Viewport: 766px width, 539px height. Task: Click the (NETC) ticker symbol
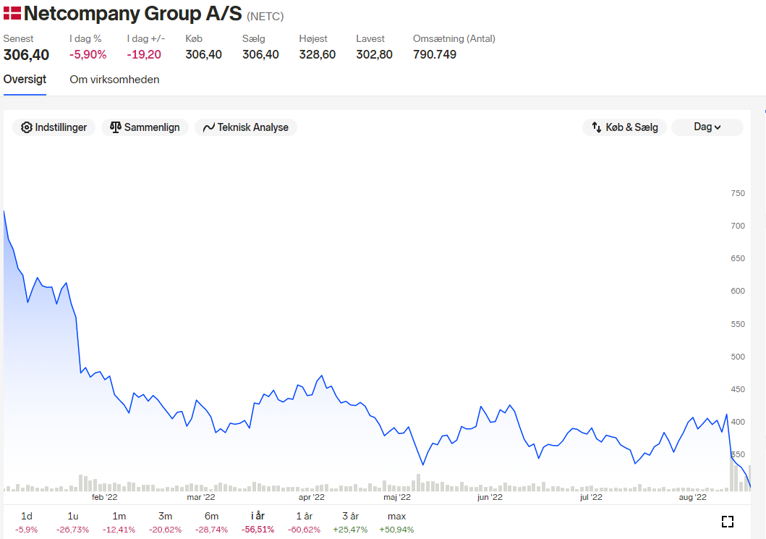[265, 17]
